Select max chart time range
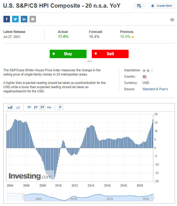Viewport: 177px width, 206px height. (49, 107)
